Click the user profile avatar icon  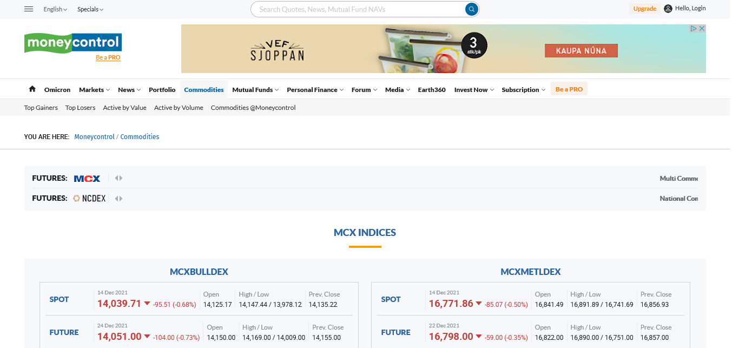(x=668, y=9)
